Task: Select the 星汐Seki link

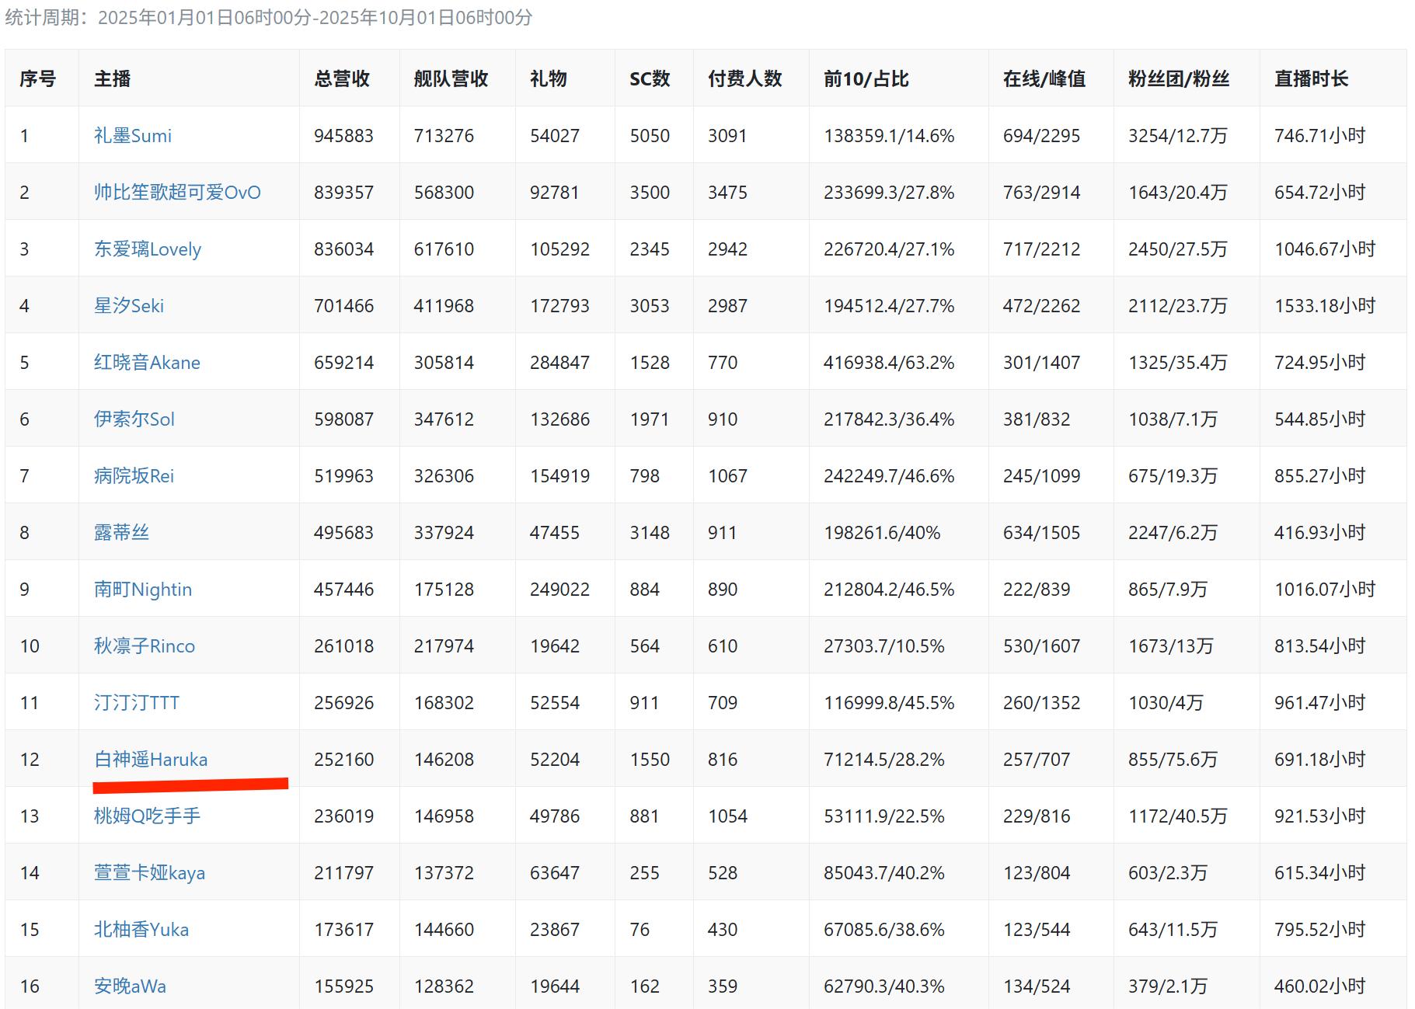Action: coord(128,306)
